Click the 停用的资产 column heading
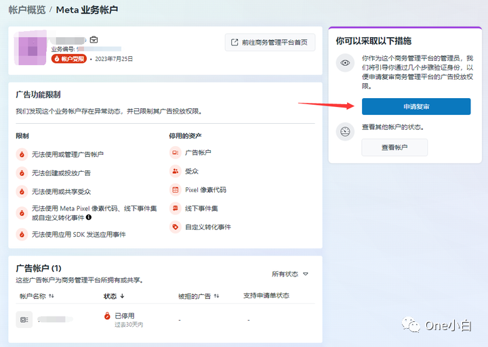The height and width of the screenshot is (347, 488). click(x=185, y=136)
